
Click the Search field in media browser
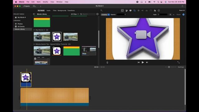89,14
